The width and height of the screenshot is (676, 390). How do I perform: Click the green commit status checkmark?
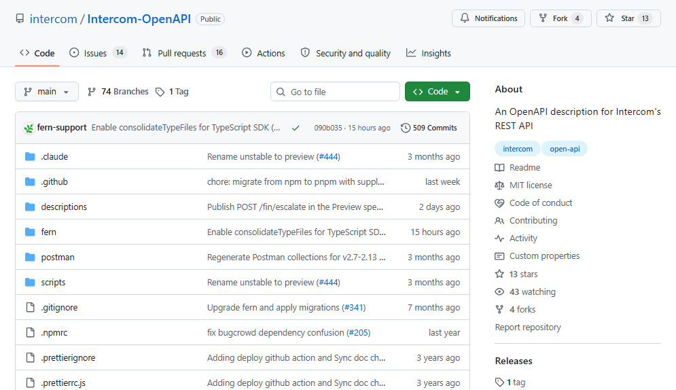point(296,128)
